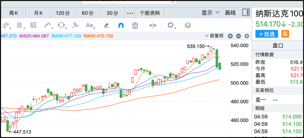Click the 500.000 price axis label
The height and width of the screenshot is (138, 304).
[240, 83]
